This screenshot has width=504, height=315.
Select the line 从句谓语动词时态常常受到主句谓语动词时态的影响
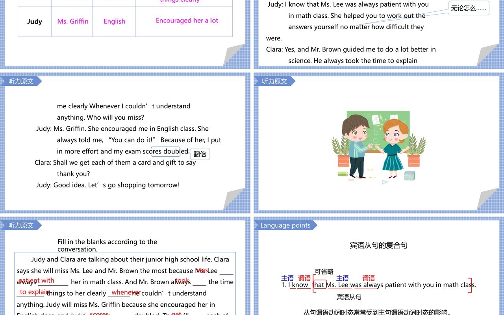point(377,312)
